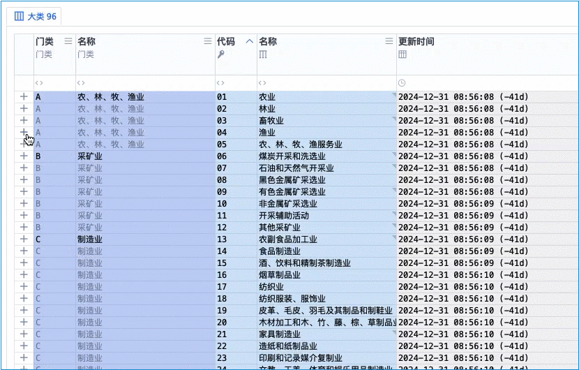Select the 制造业 cell in row 13
Screen dimensions: 579x370
pos(90,239)
